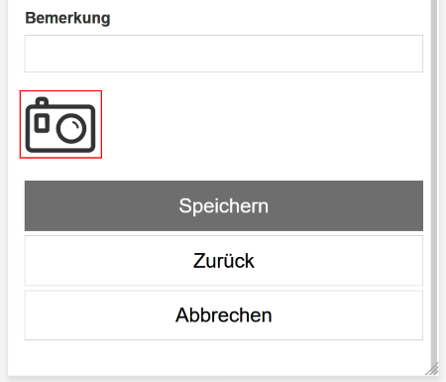The image size is (446, 382).
Task: Click the Bemerkung label
Action: pyautogui.click(x=67, y=18)
